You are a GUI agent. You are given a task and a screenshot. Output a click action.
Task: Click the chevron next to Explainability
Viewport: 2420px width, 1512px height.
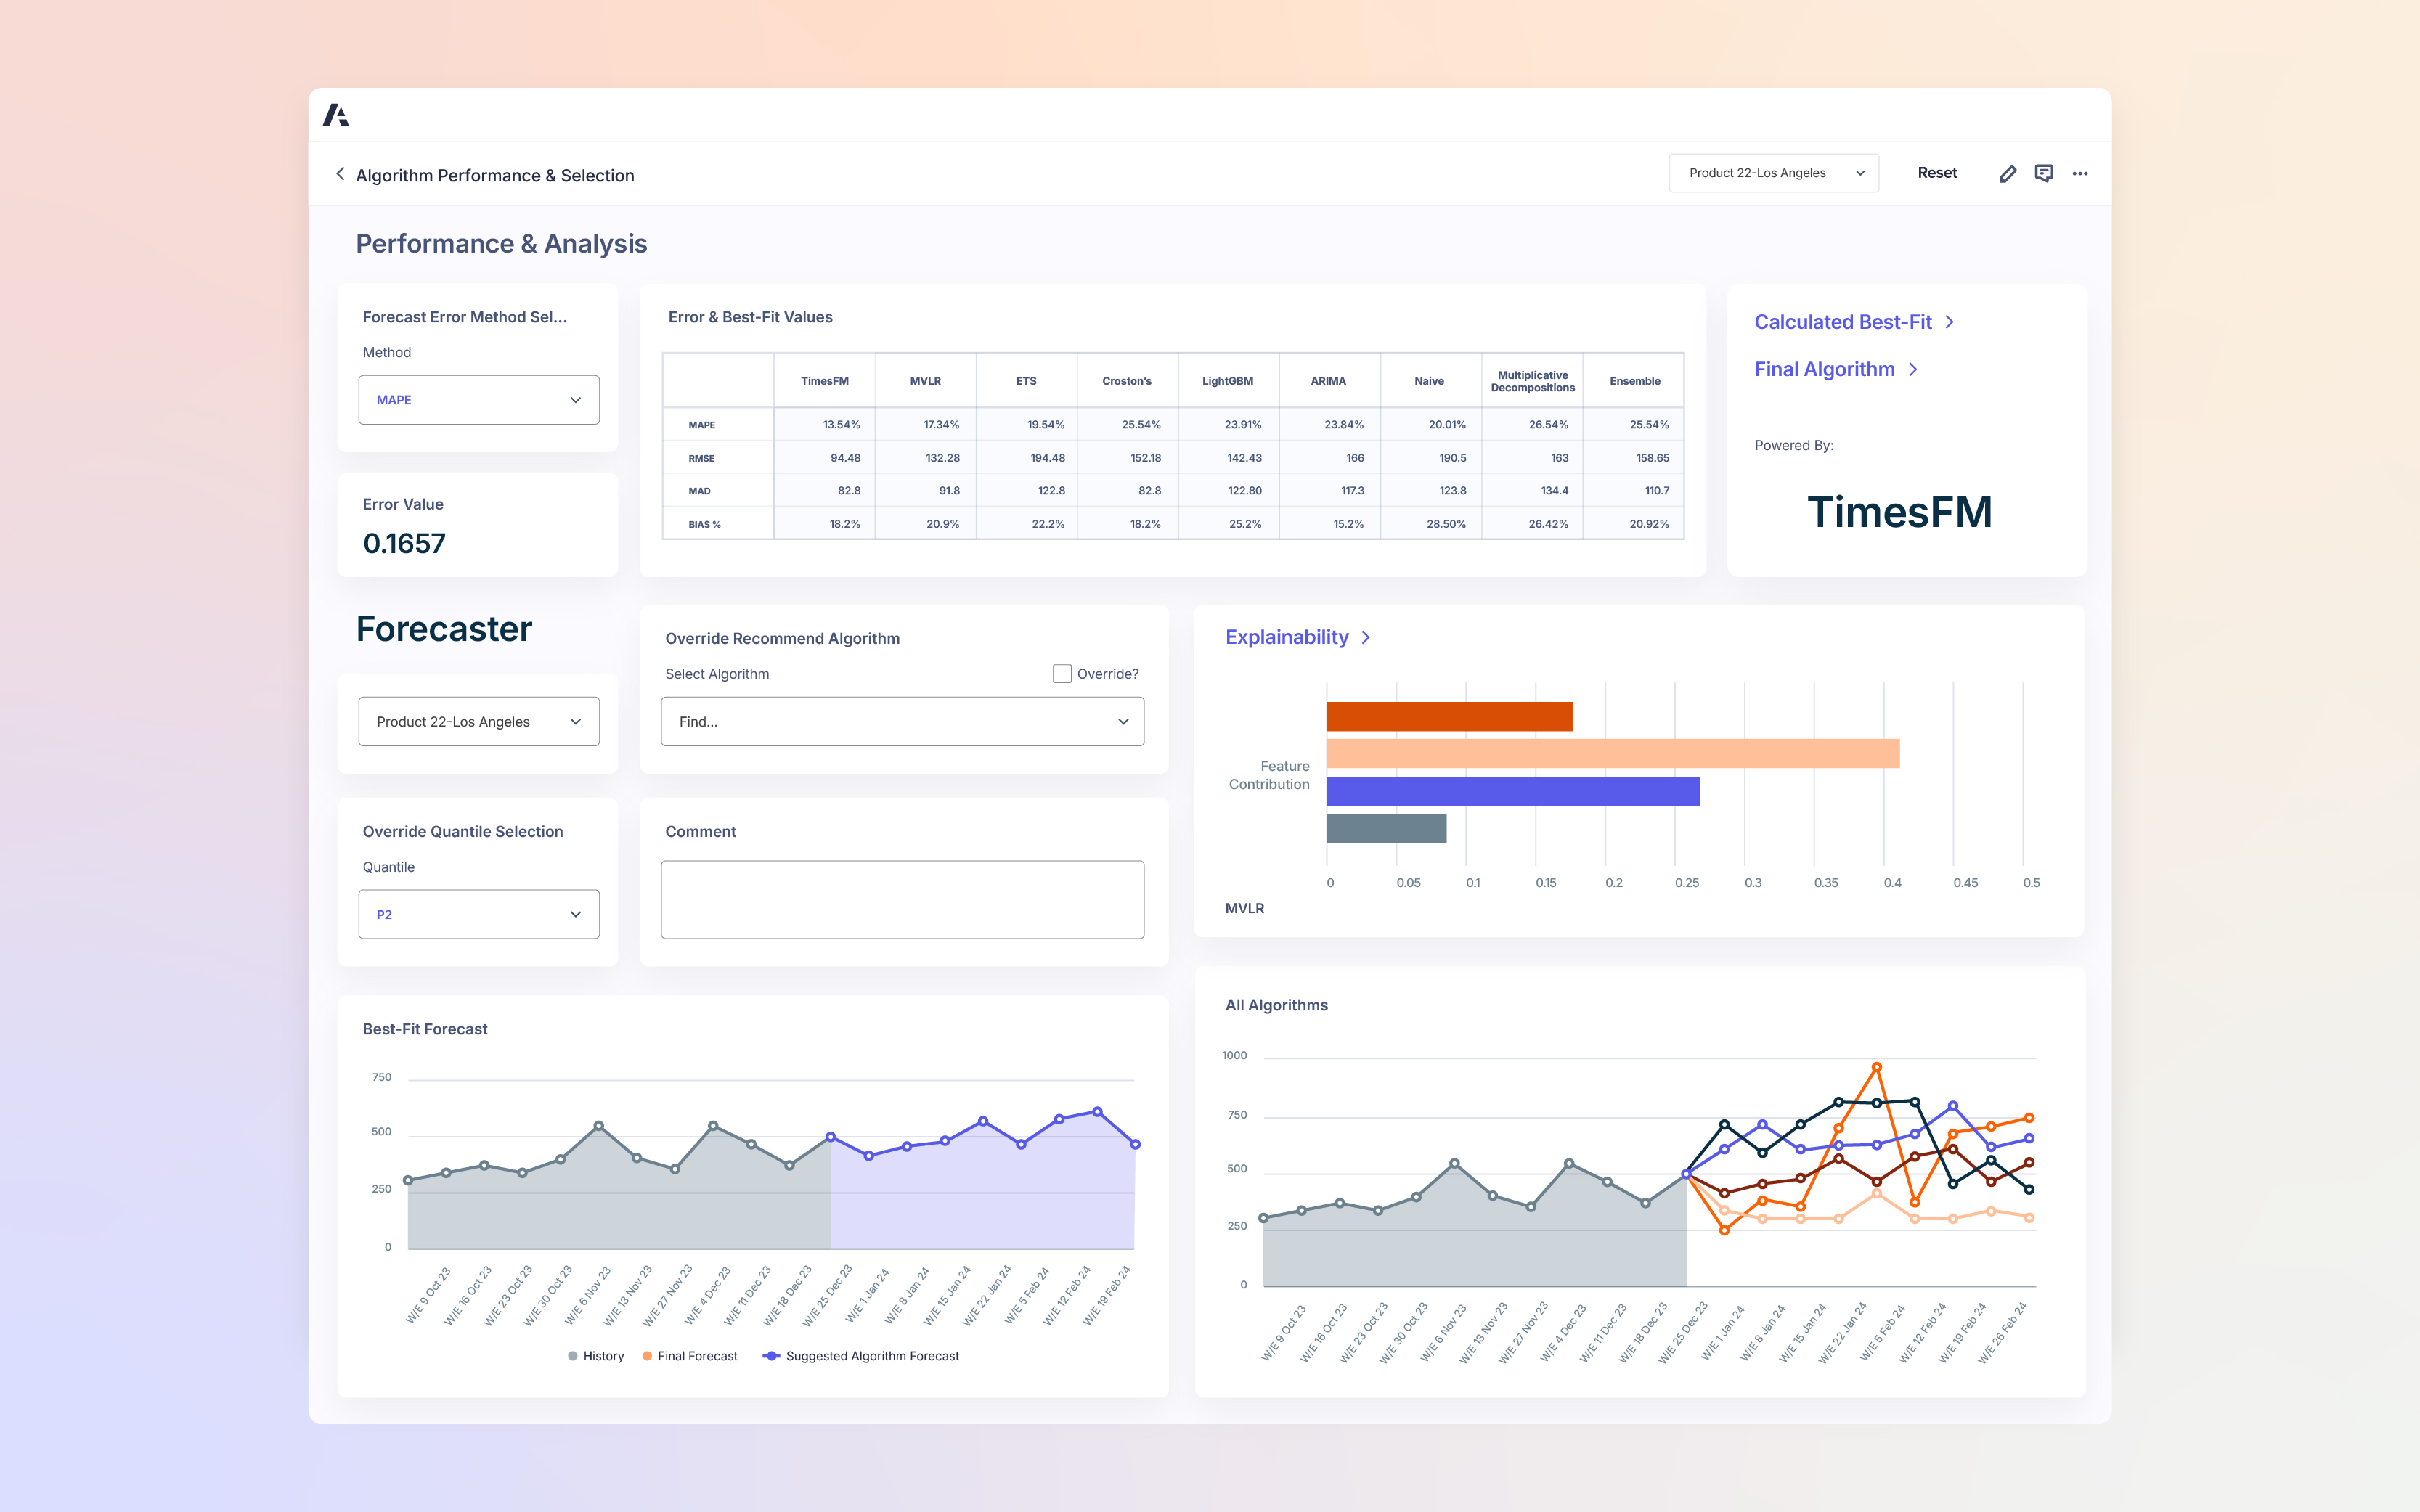click(1366, 638)
